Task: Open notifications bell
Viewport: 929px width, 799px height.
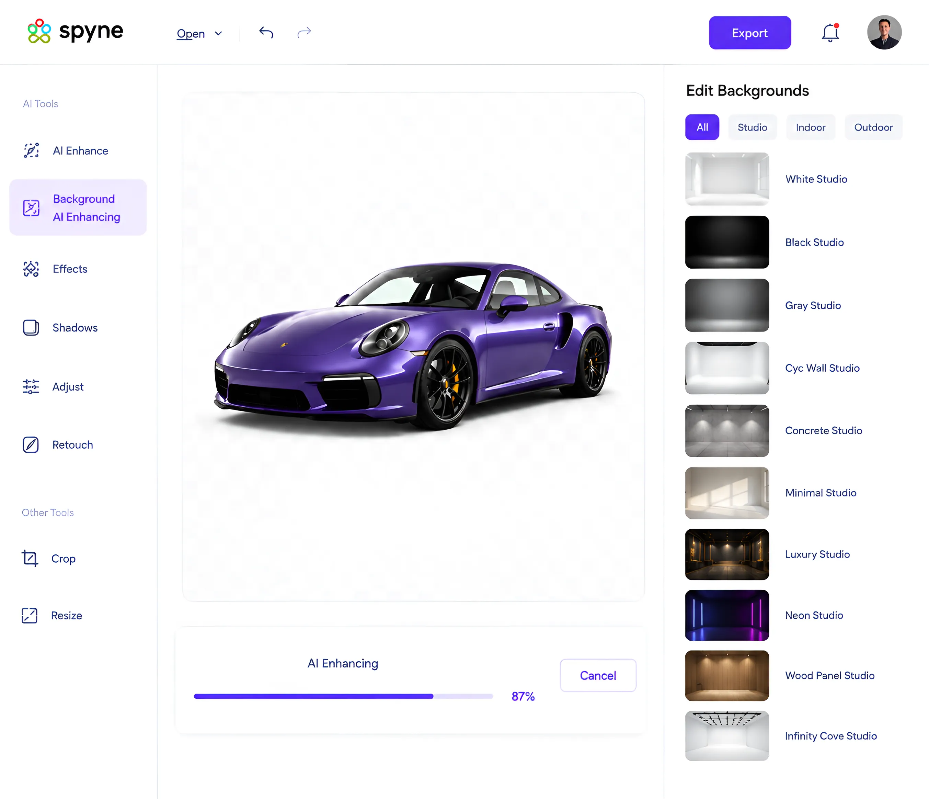Action: [830, 33]
